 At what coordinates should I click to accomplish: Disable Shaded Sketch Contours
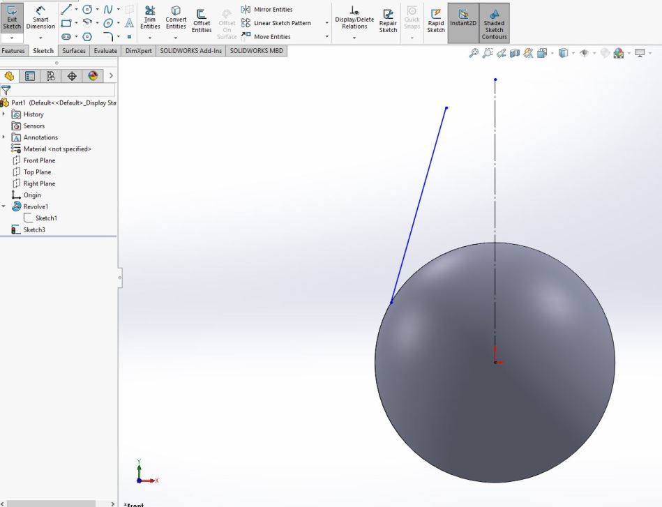[x=494, y=23]
